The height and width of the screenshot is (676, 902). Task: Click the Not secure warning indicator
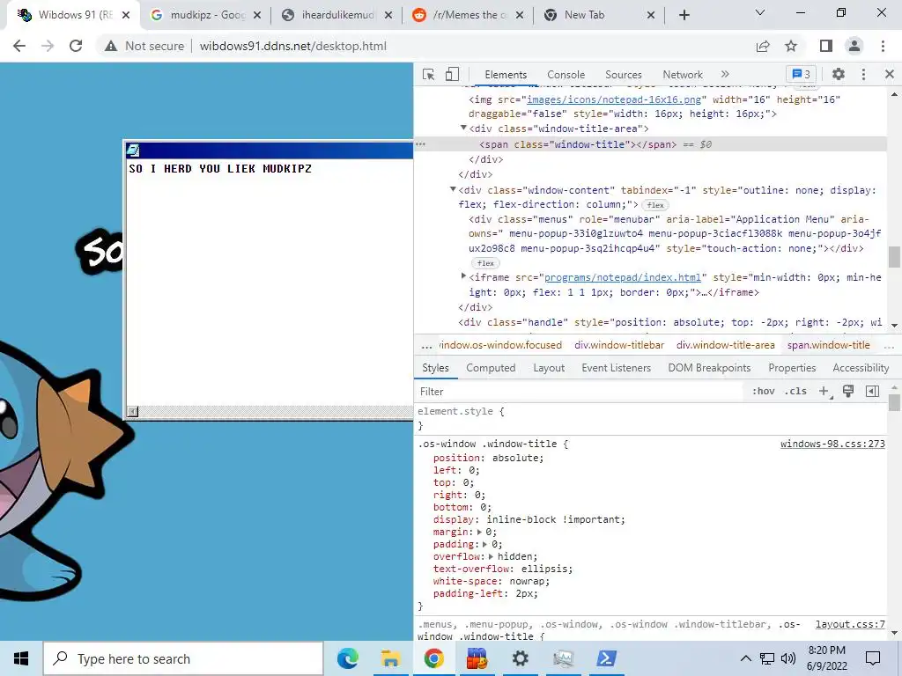point(144,46)
